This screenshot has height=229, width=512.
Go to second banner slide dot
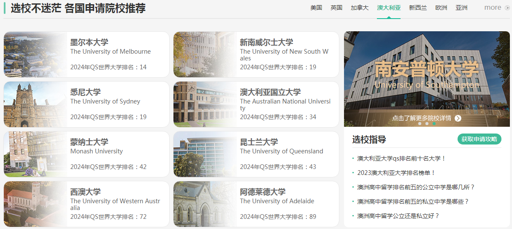click(427, 124)
